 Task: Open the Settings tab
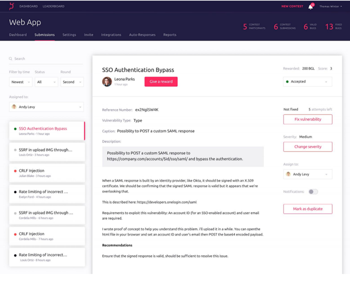click(69, 35)
